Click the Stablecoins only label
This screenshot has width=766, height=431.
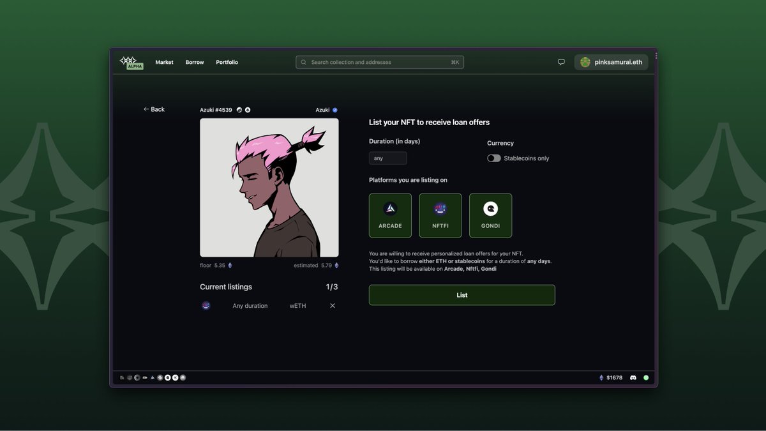click(x=527, y=158)
